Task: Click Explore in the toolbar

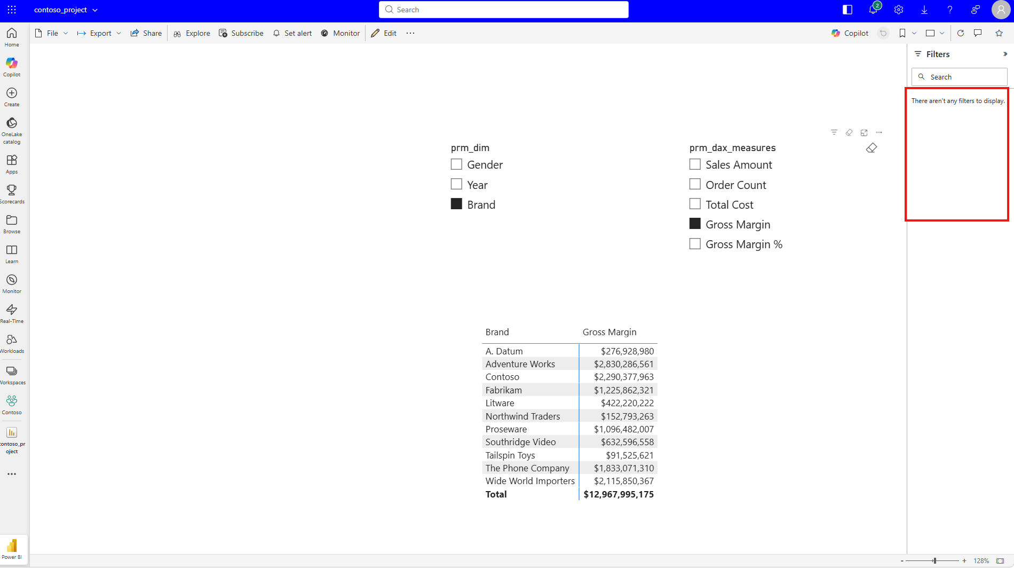Action: tap(192, 33)
